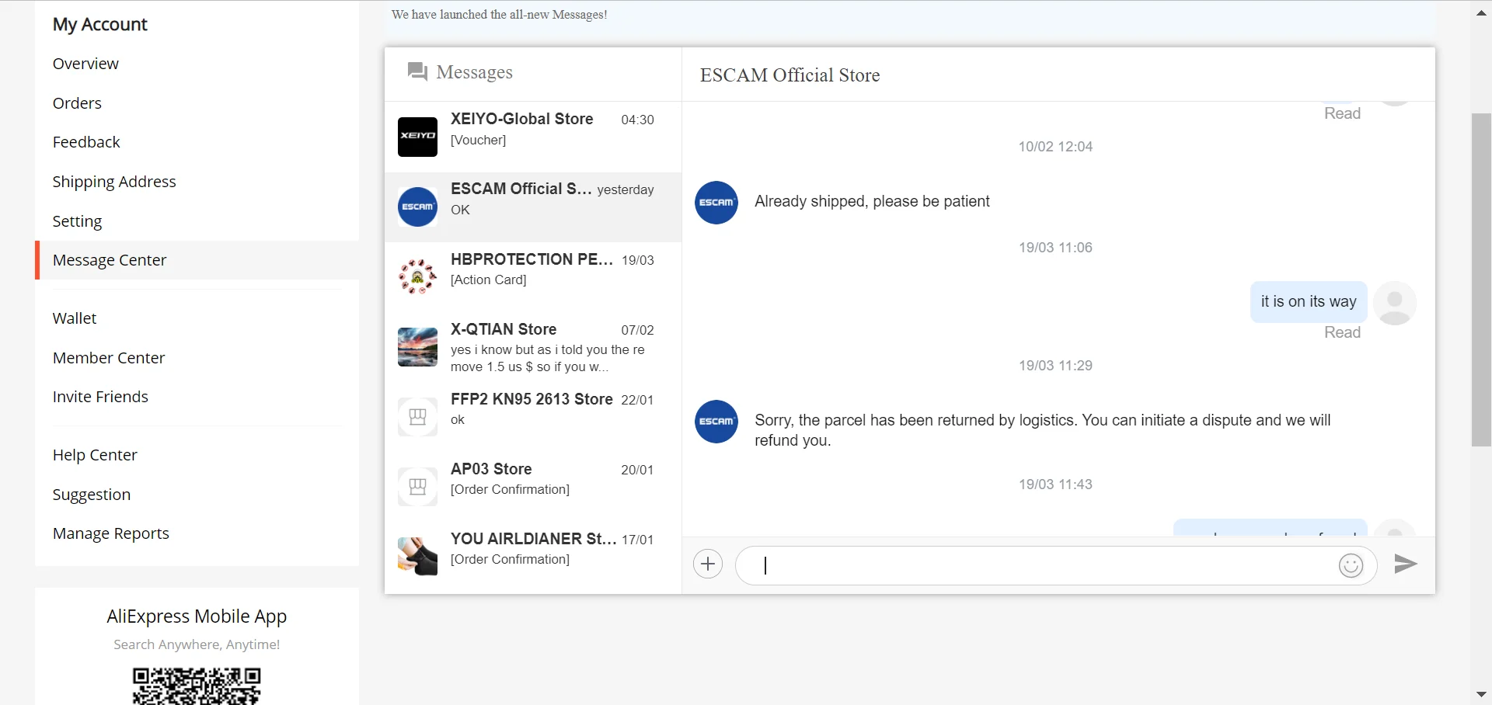Click the [Action Card] message preview

[x=488, y=280]
